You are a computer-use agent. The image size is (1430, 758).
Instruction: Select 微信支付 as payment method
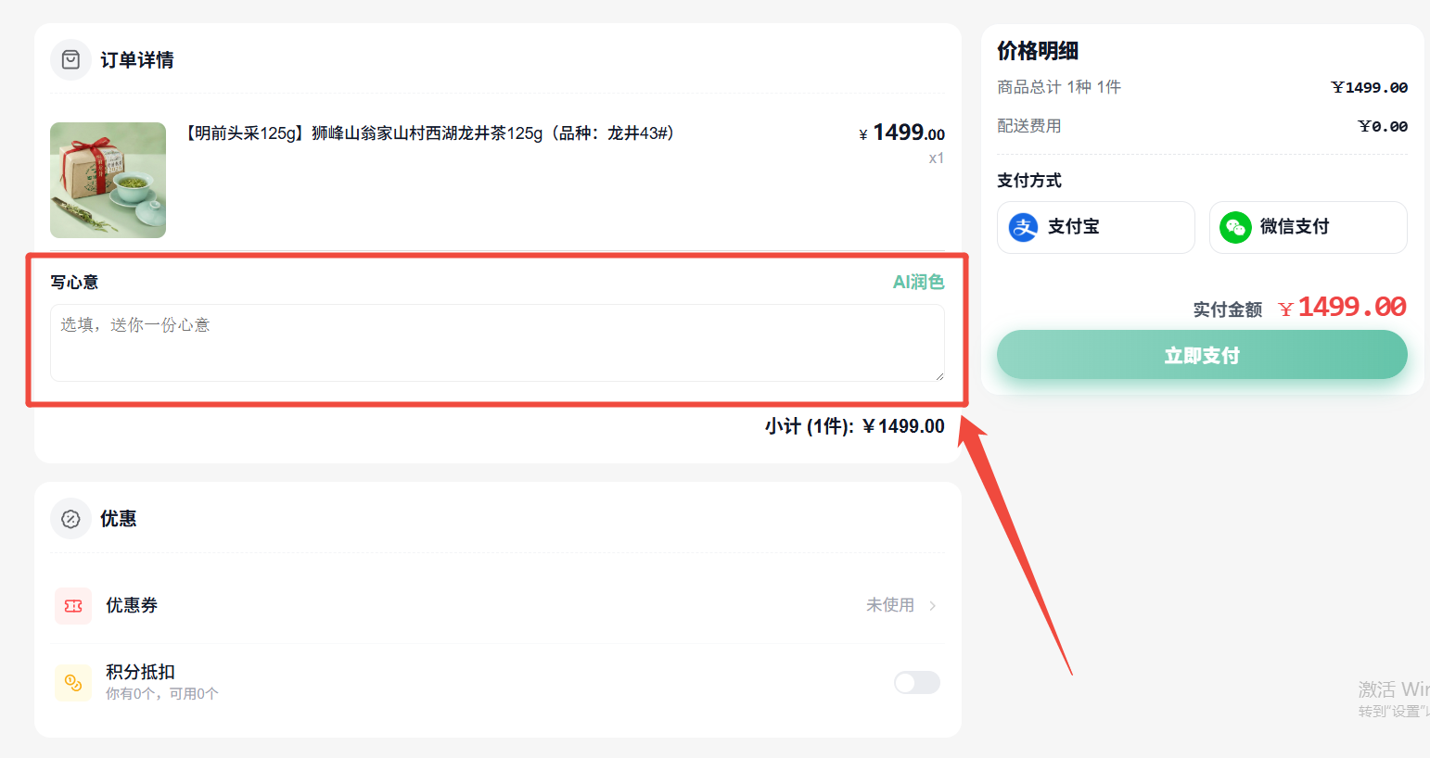[x=1308, y=227]
